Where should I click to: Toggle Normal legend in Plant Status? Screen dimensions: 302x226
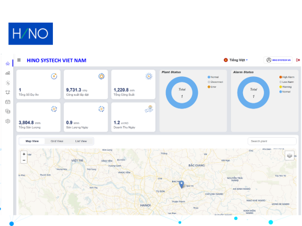(213, 77)
